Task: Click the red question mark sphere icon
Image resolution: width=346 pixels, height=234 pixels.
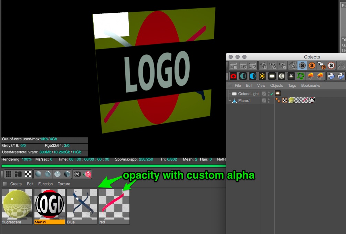Action: pos(87,174)
